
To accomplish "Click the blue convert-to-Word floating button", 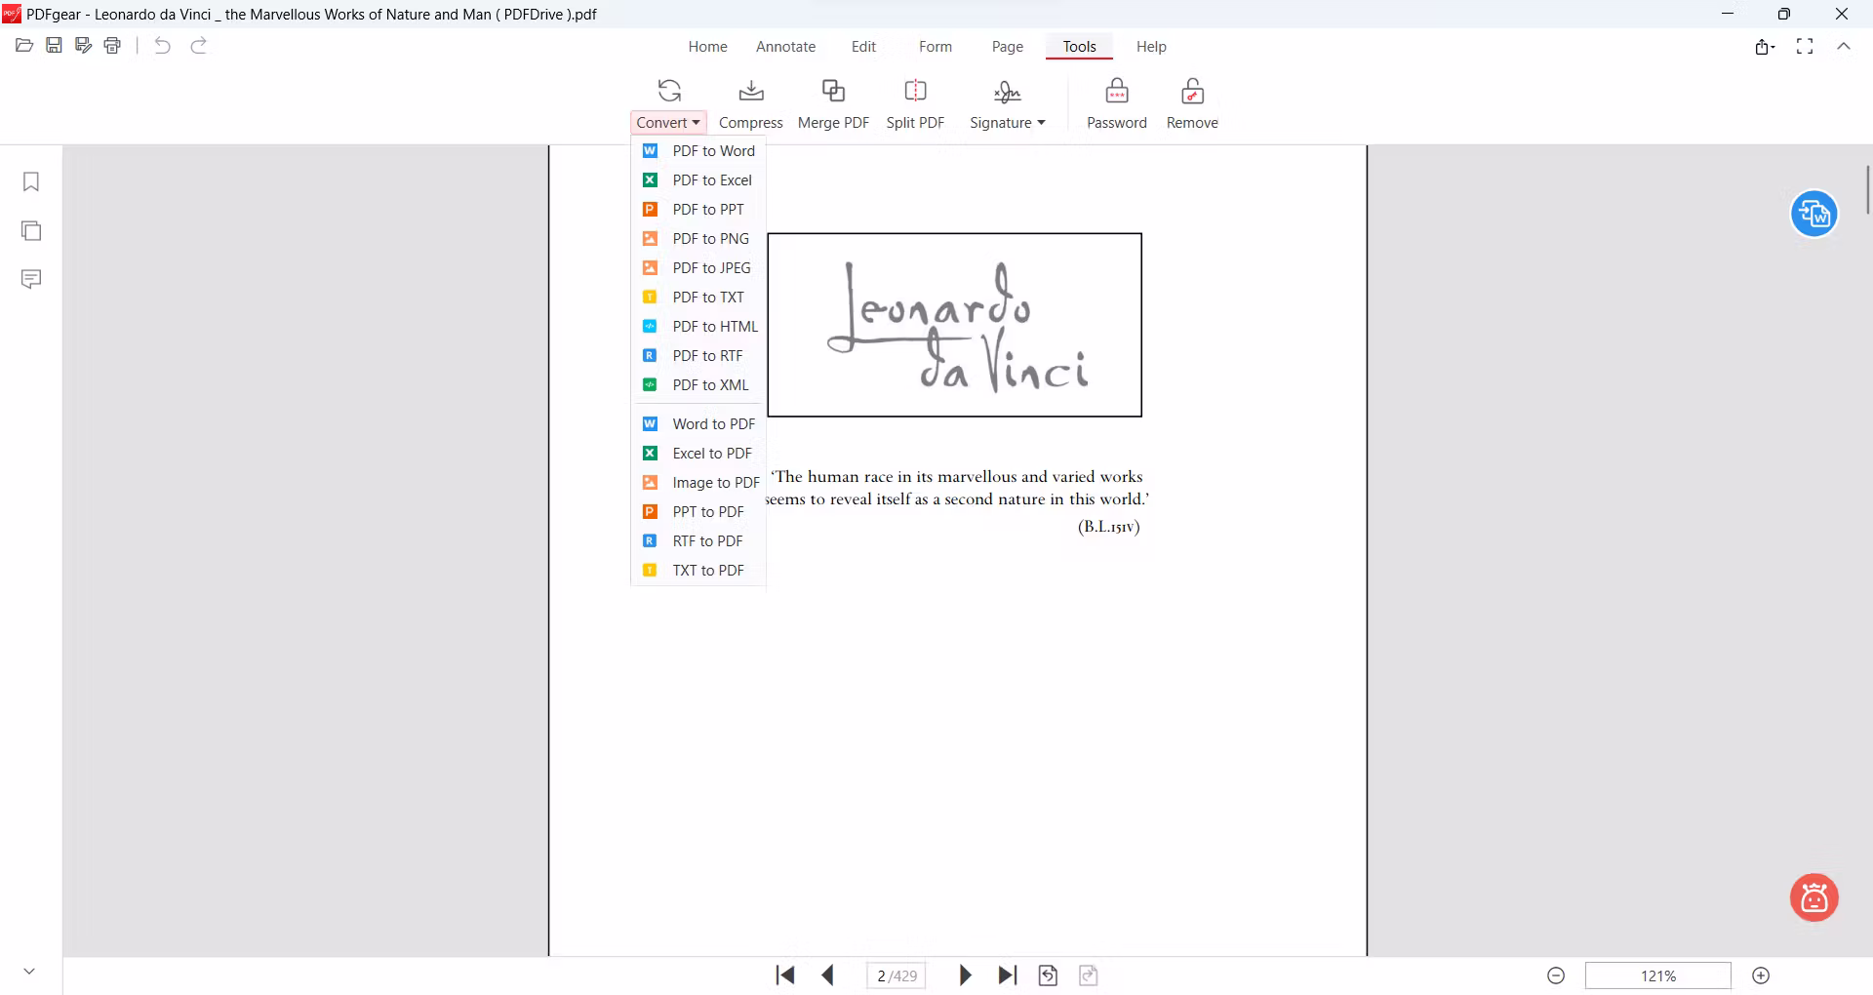I will (x=1814, y=214).
